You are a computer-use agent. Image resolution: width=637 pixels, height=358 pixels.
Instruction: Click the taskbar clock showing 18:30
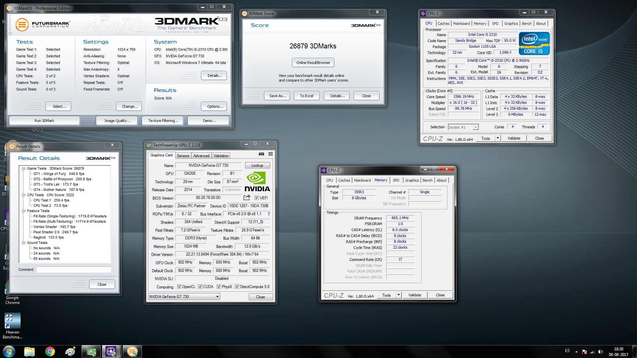[x=618, y=352]
